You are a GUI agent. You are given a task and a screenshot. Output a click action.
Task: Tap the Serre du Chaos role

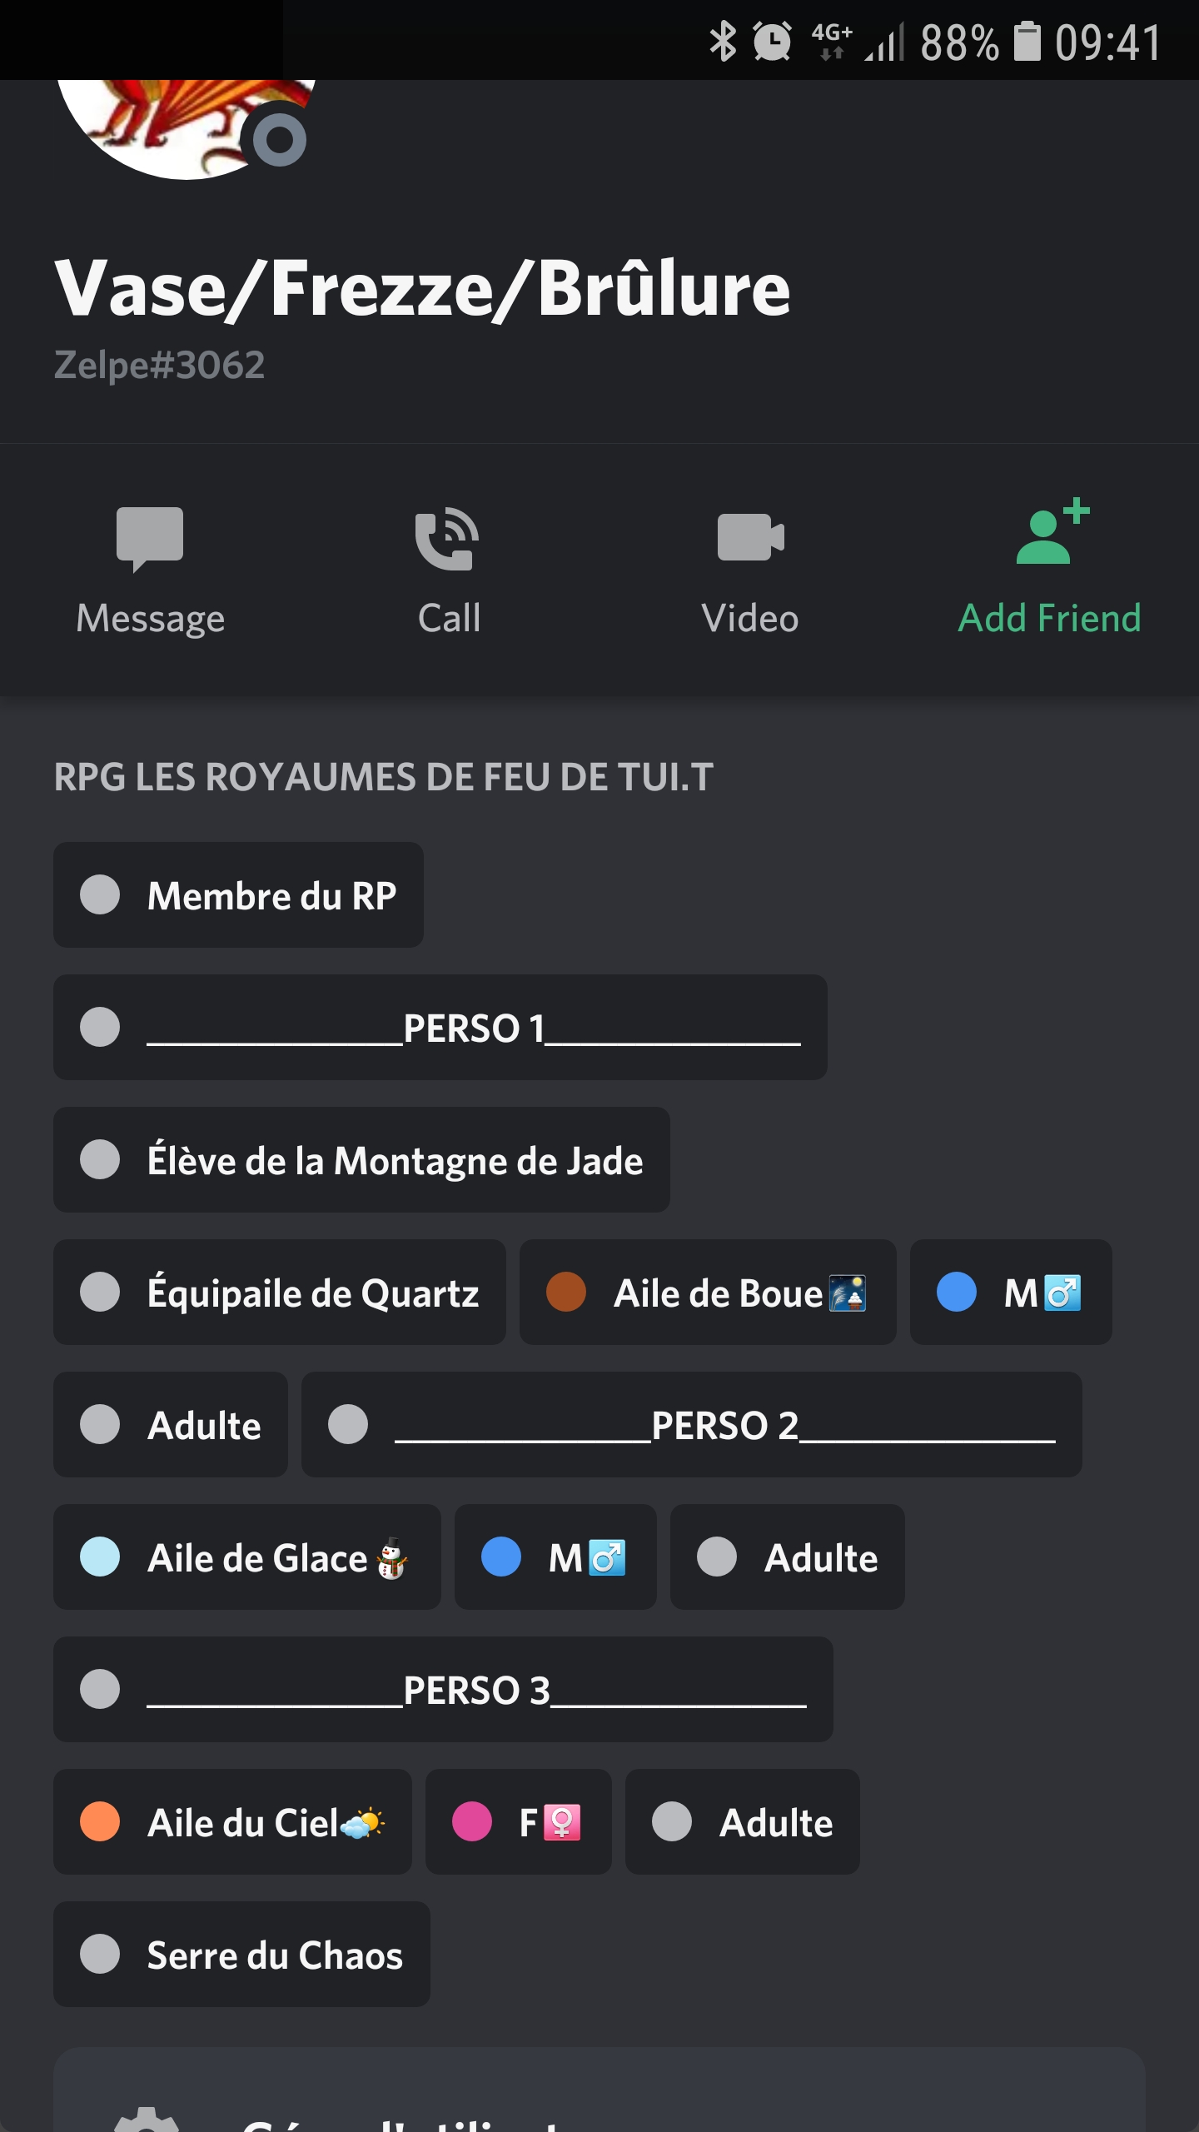tap(241, 1955)
